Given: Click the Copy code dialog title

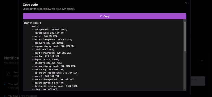Looking at the screenshot, I should pos(30,5).
